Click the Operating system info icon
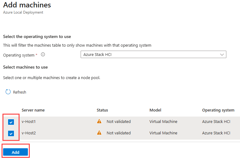 tap(43, 55)
